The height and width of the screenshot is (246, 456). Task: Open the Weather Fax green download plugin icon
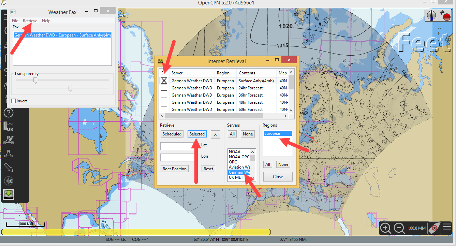tap(9, 194)
